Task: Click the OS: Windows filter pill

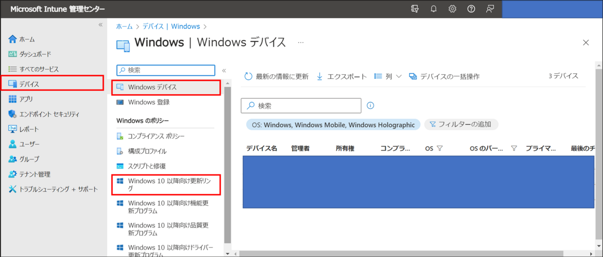Action: [333, 124]
